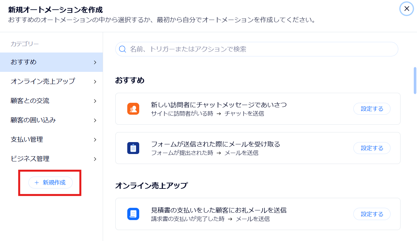Screen dimensions: 417x241
Task: Click the dark blue form clipboard icon
Action: point(133,148)
